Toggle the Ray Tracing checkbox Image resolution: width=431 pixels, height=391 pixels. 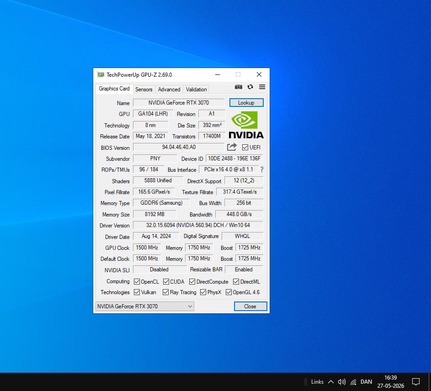click(165, 292)
